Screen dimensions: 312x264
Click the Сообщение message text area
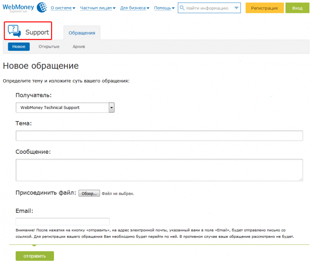pyautogui.click(x=159, y=170)
